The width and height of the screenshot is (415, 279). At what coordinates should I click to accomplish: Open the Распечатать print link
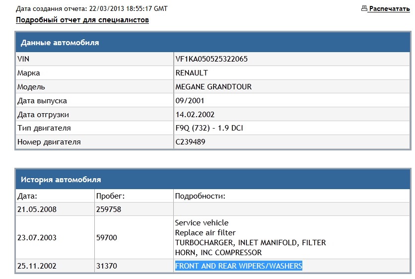pos(389,9)
